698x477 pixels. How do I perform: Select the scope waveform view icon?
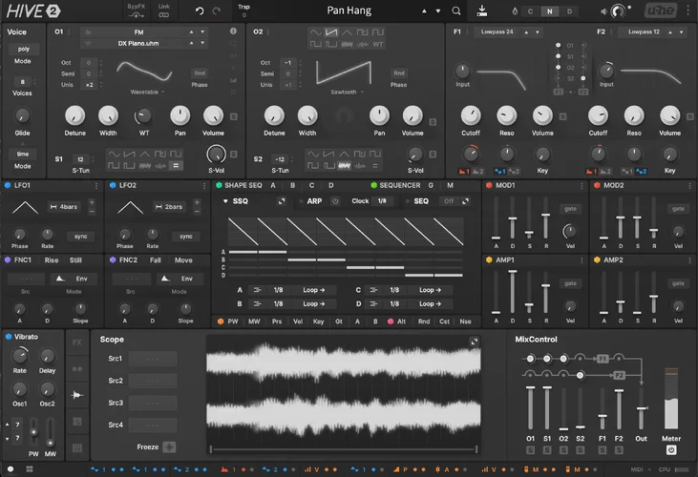coord(77,394)
